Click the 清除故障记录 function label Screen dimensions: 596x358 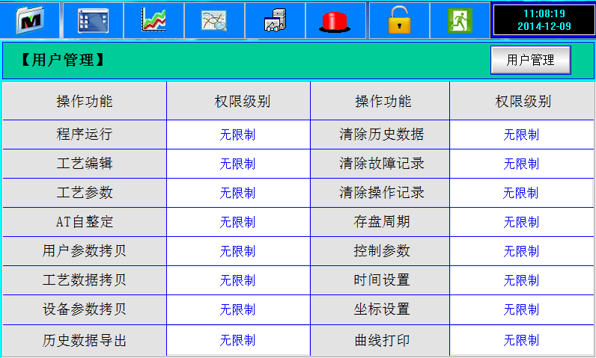(382, 164)
